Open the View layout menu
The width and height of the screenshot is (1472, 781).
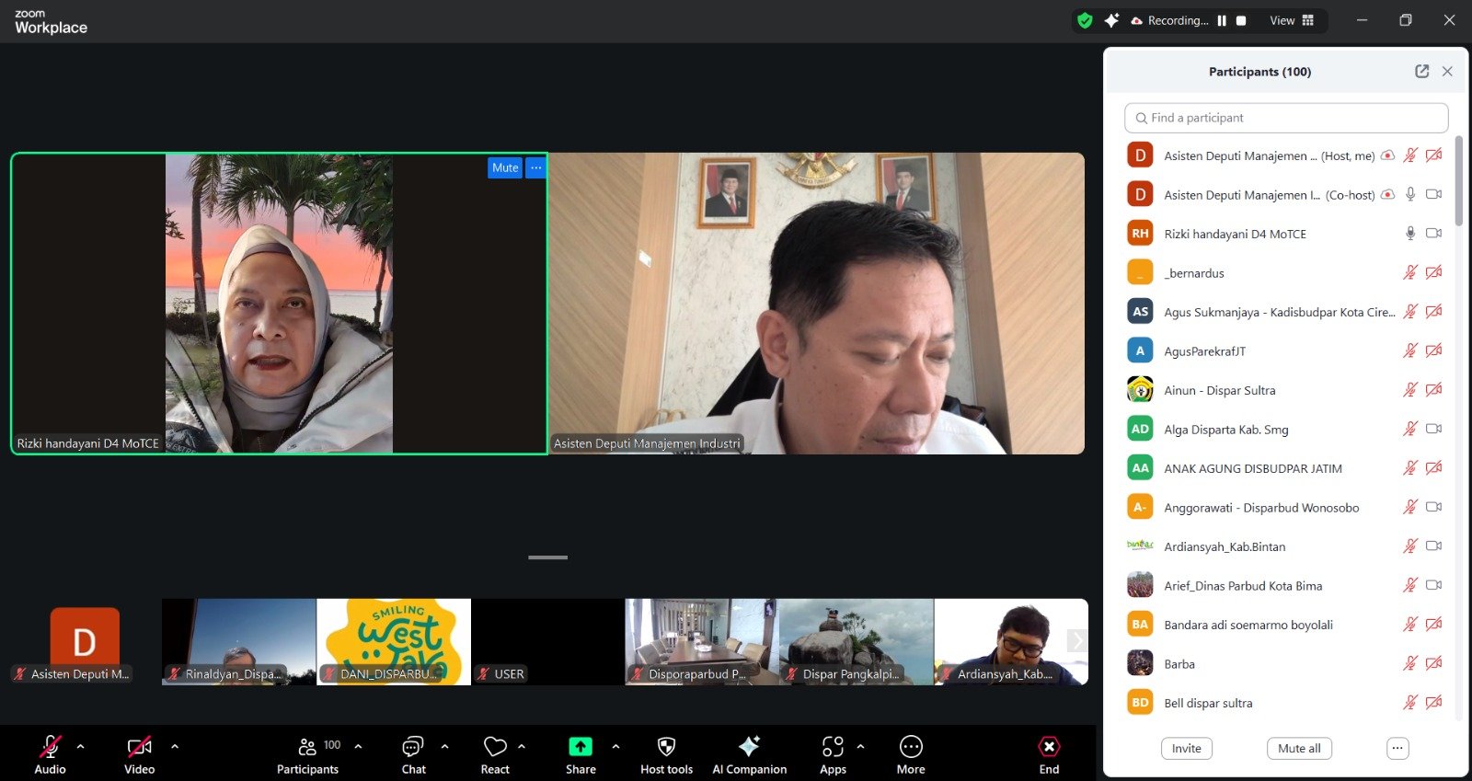1292,20
